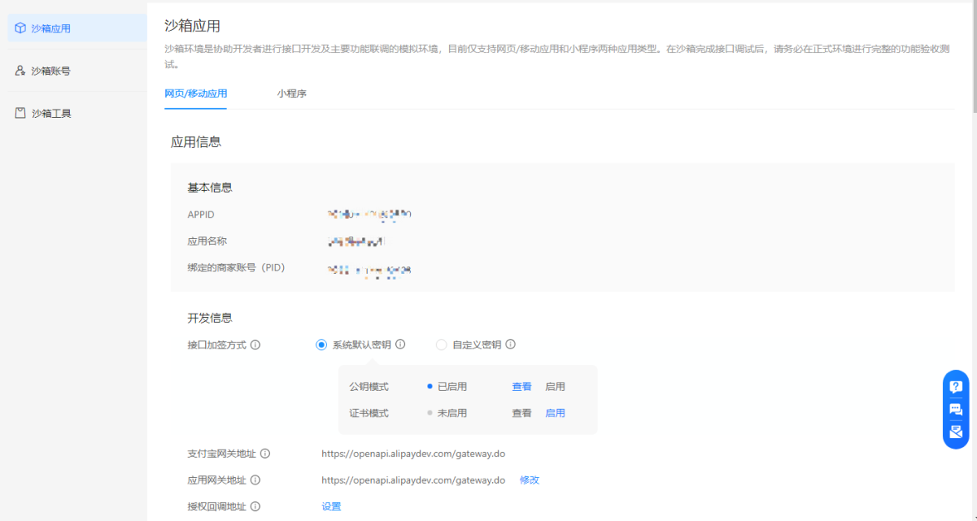This screenshot has height=521, width=977.
Task: Click 启用 in the 公钥模式 row
Action: click(555, 387)
